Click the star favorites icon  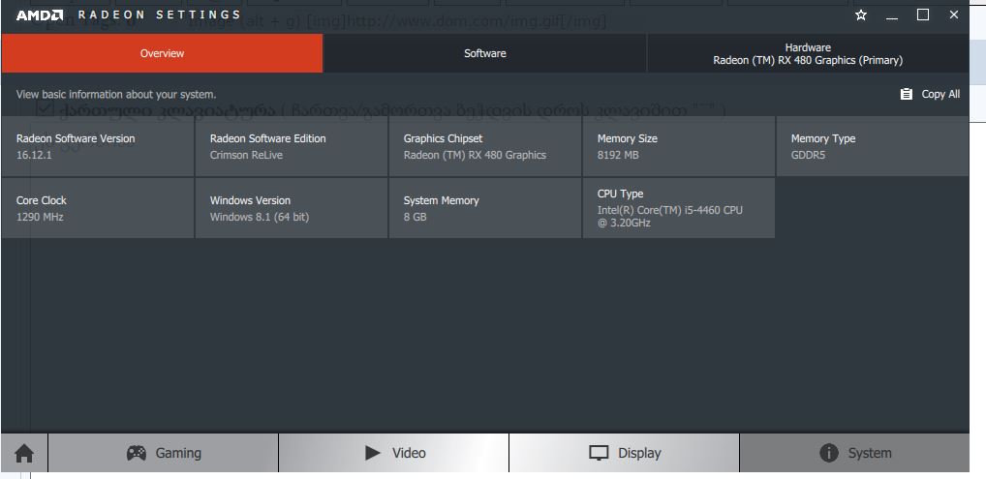(x=861, y=15)
